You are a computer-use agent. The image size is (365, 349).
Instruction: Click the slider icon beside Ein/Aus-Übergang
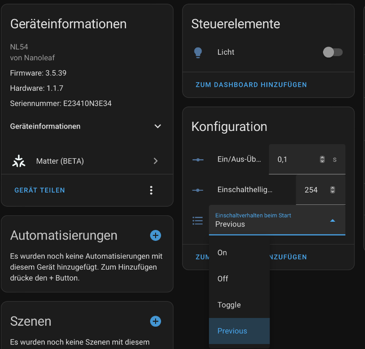pyautogui.click(x=198, y=159)
